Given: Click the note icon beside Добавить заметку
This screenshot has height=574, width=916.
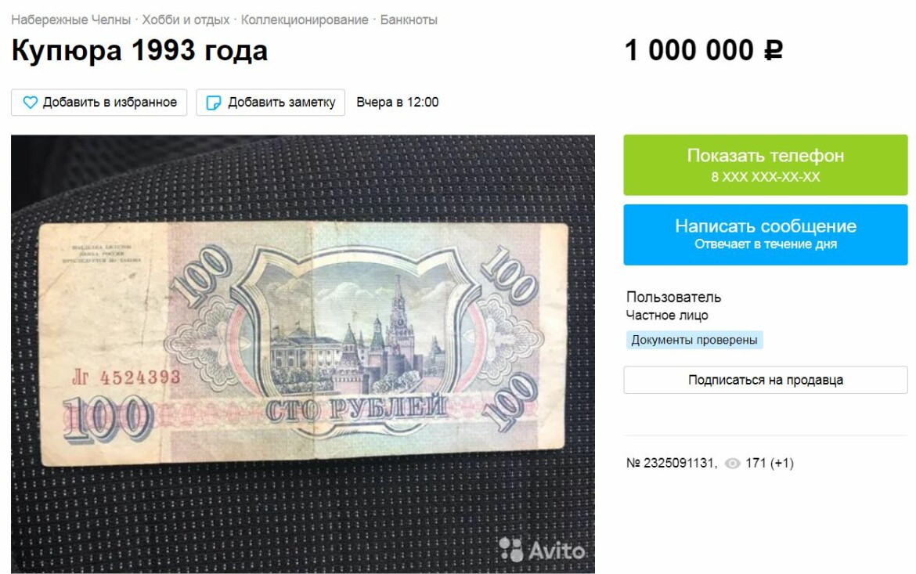Looking at the screenshot, I should click(214, 103).
